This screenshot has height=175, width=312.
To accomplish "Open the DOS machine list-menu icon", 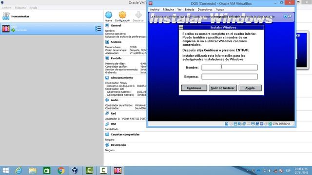I will [98, 29].
